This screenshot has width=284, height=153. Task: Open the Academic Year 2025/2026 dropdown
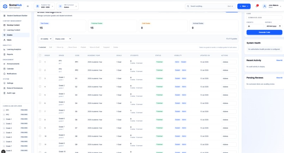(x=44, y=6)
